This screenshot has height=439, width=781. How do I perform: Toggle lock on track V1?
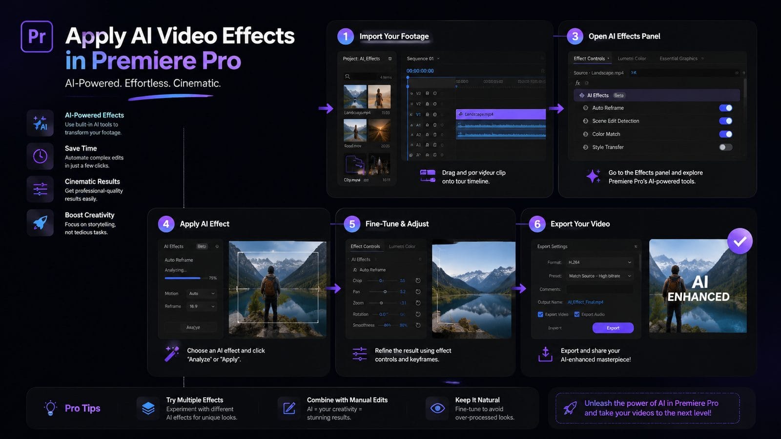pos(427,115)
